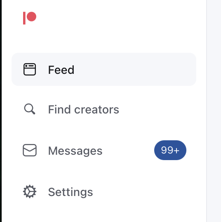Click the magnifying glass search icon
This screenshot has width=221, height=222.
(x=30, y=109)
